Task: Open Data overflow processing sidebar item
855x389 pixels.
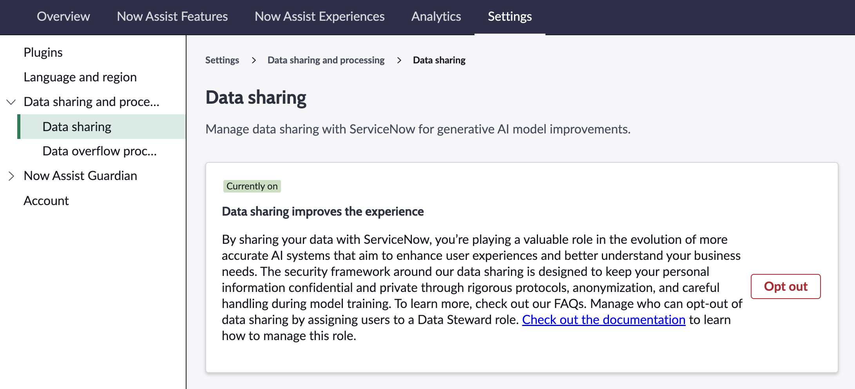Action: (x=100, y=151)
